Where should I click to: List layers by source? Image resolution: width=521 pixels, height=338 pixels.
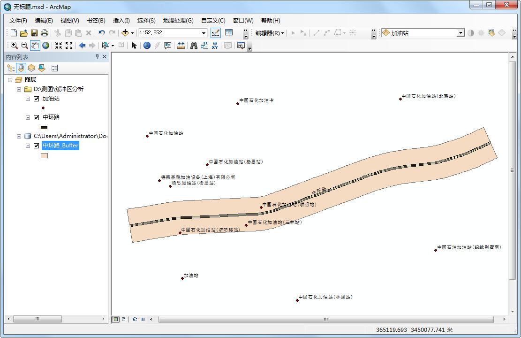[x=21, y=68]
